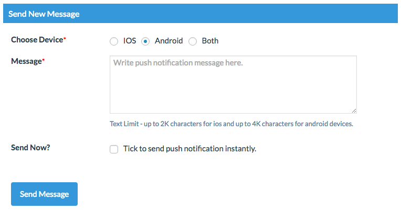Image resolution: width=401 pixels, height=210 pixels.
Task: Focus the push notification message text area
Action: [x=233, y=89]
